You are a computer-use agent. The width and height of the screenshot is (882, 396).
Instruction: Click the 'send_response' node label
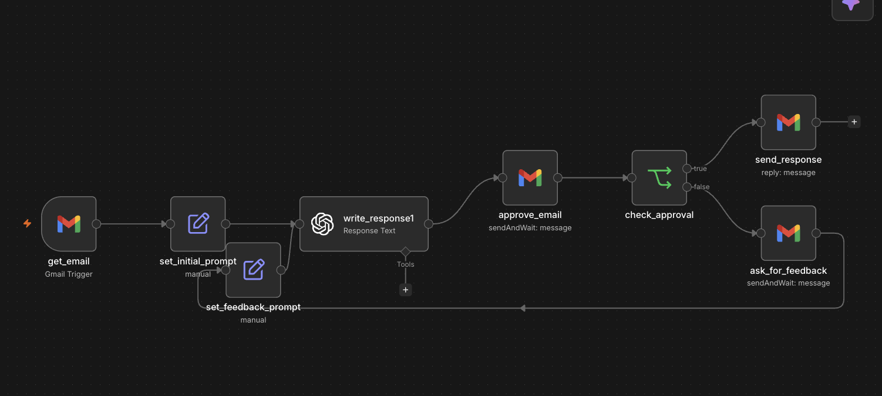click(789, 160)
